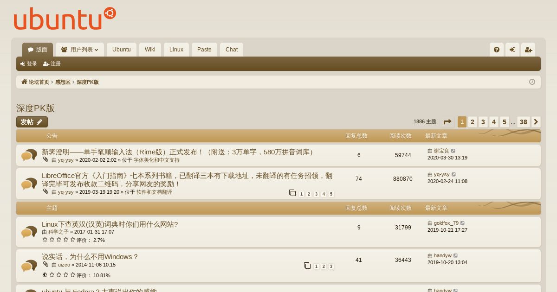Open the Linux tab
Viewport: 557px width, 292px height.
coord(176,50)
